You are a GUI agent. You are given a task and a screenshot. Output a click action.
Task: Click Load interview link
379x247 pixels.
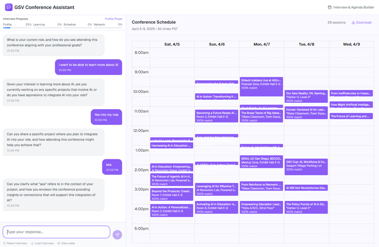(42, 243)
